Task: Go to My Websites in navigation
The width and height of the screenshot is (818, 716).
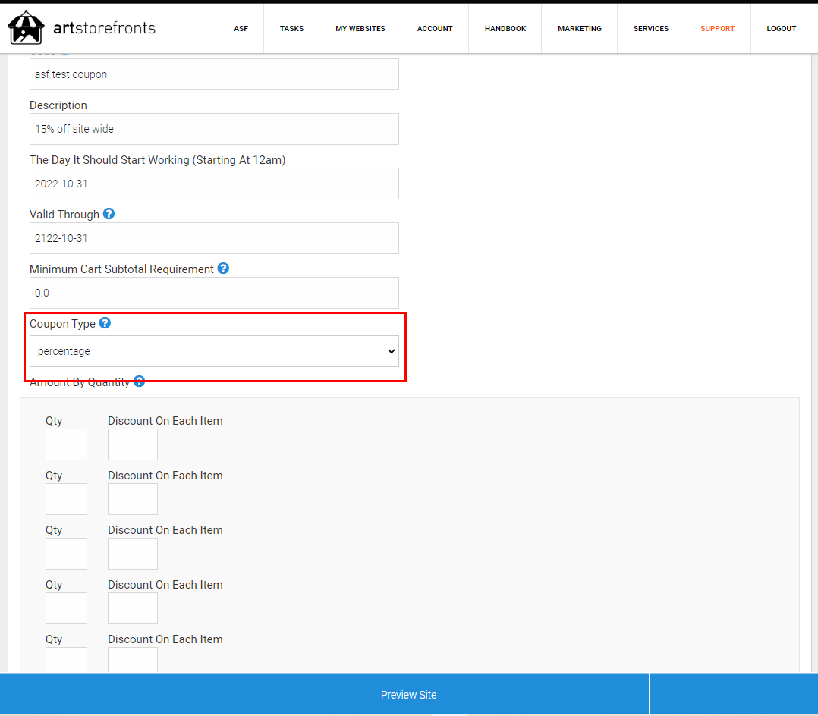Action: tap(360, 29)
